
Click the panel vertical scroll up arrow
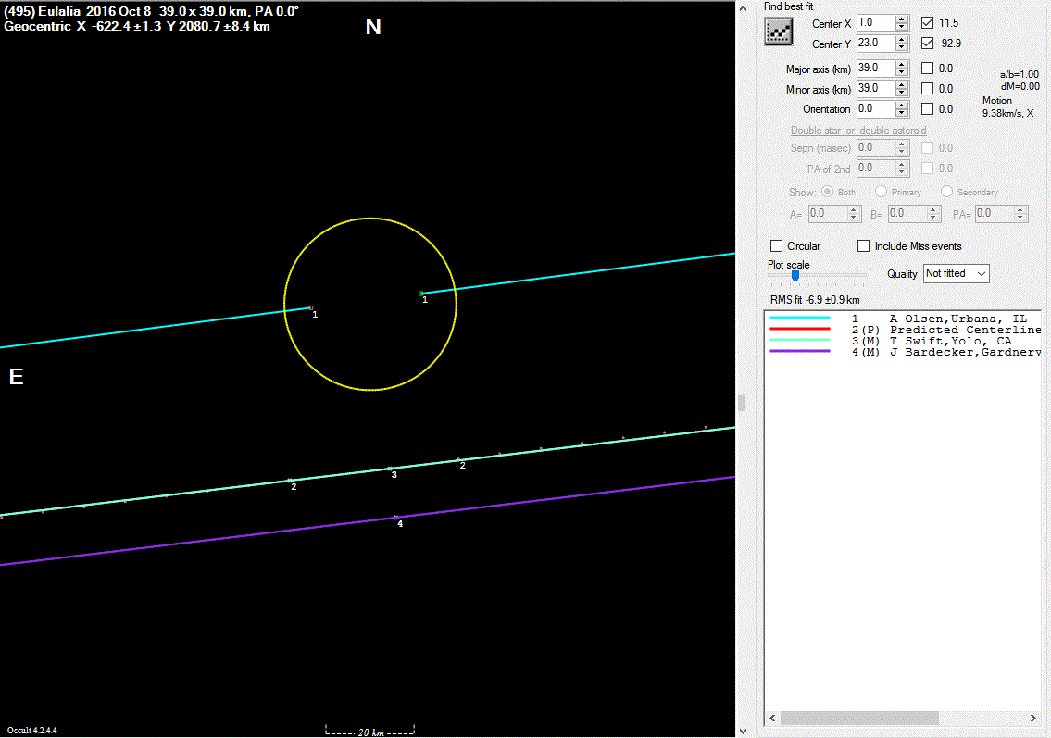coord(743,8)
